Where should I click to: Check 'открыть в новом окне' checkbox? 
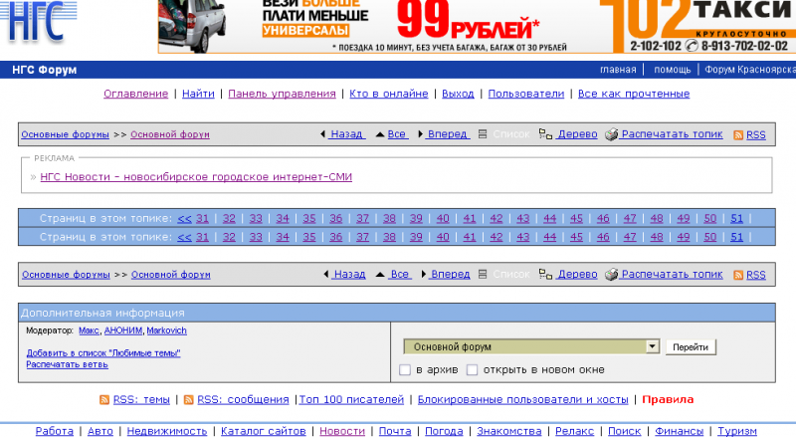point(473,370)
